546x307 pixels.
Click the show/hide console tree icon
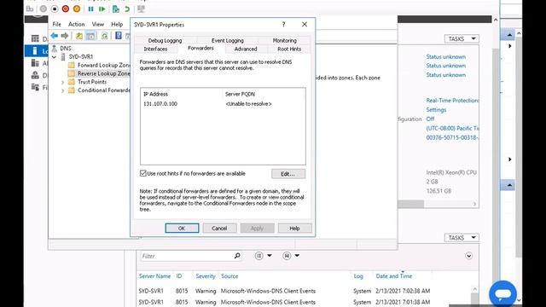click(x=90, y=36)
